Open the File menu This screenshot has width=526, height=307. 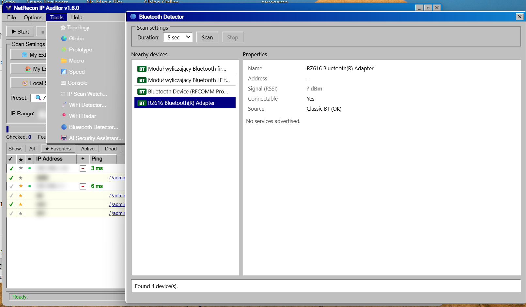tap(11, 17)
